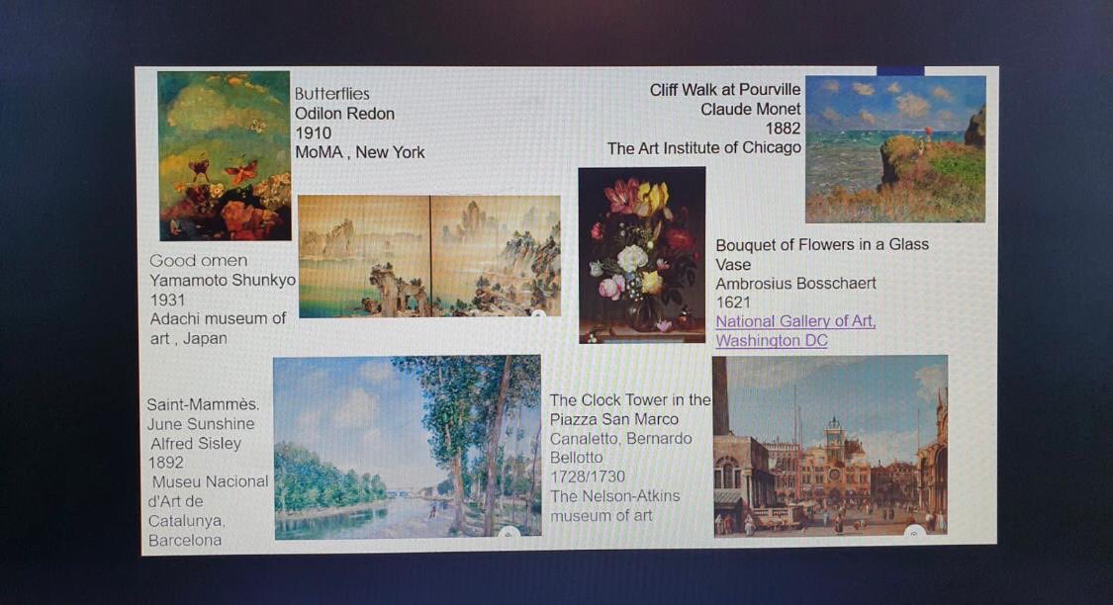Select the Cliff Walk at Pourville painting
The image size is (1113, 605).
coord(895,149)
